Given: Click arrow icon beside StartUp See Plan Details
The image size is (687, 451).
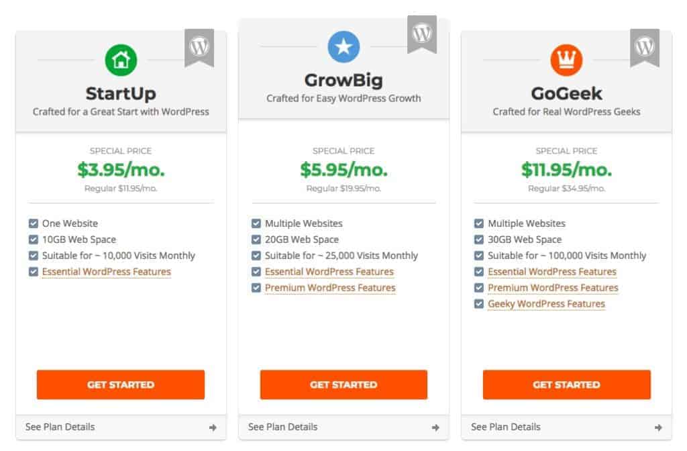Looking at the screenshot, I should (x=213, y=428).
